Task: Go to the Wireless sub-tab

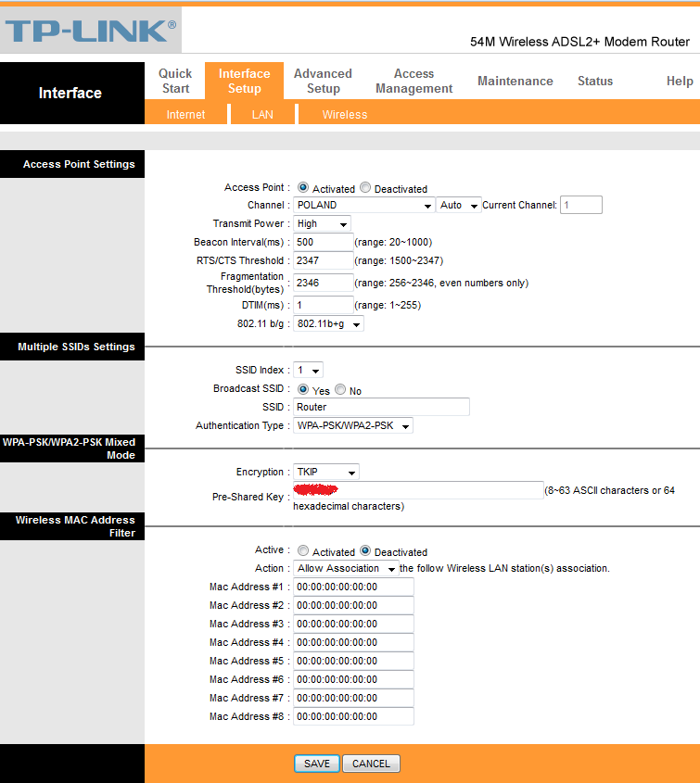Action: click(345, 114)
